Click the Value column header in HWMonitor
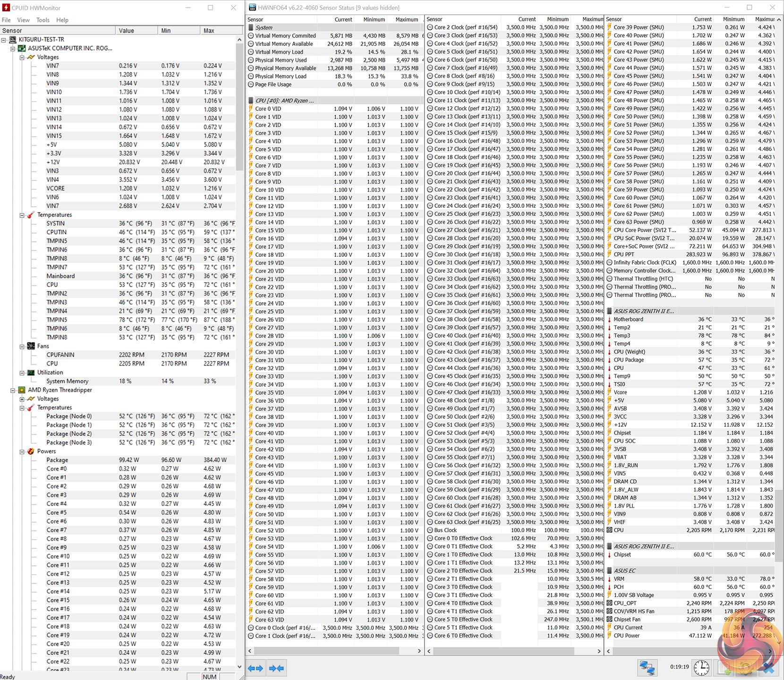 coord(136,31)
